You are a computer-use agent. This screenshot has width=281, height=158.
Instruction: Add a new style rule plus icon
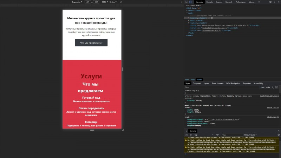click(x=273, y=87)
